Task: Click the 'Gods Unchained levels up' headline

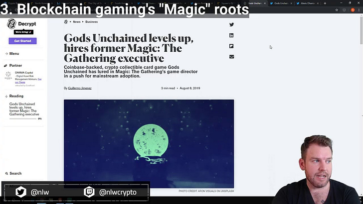Action: (x=129, y=48)
